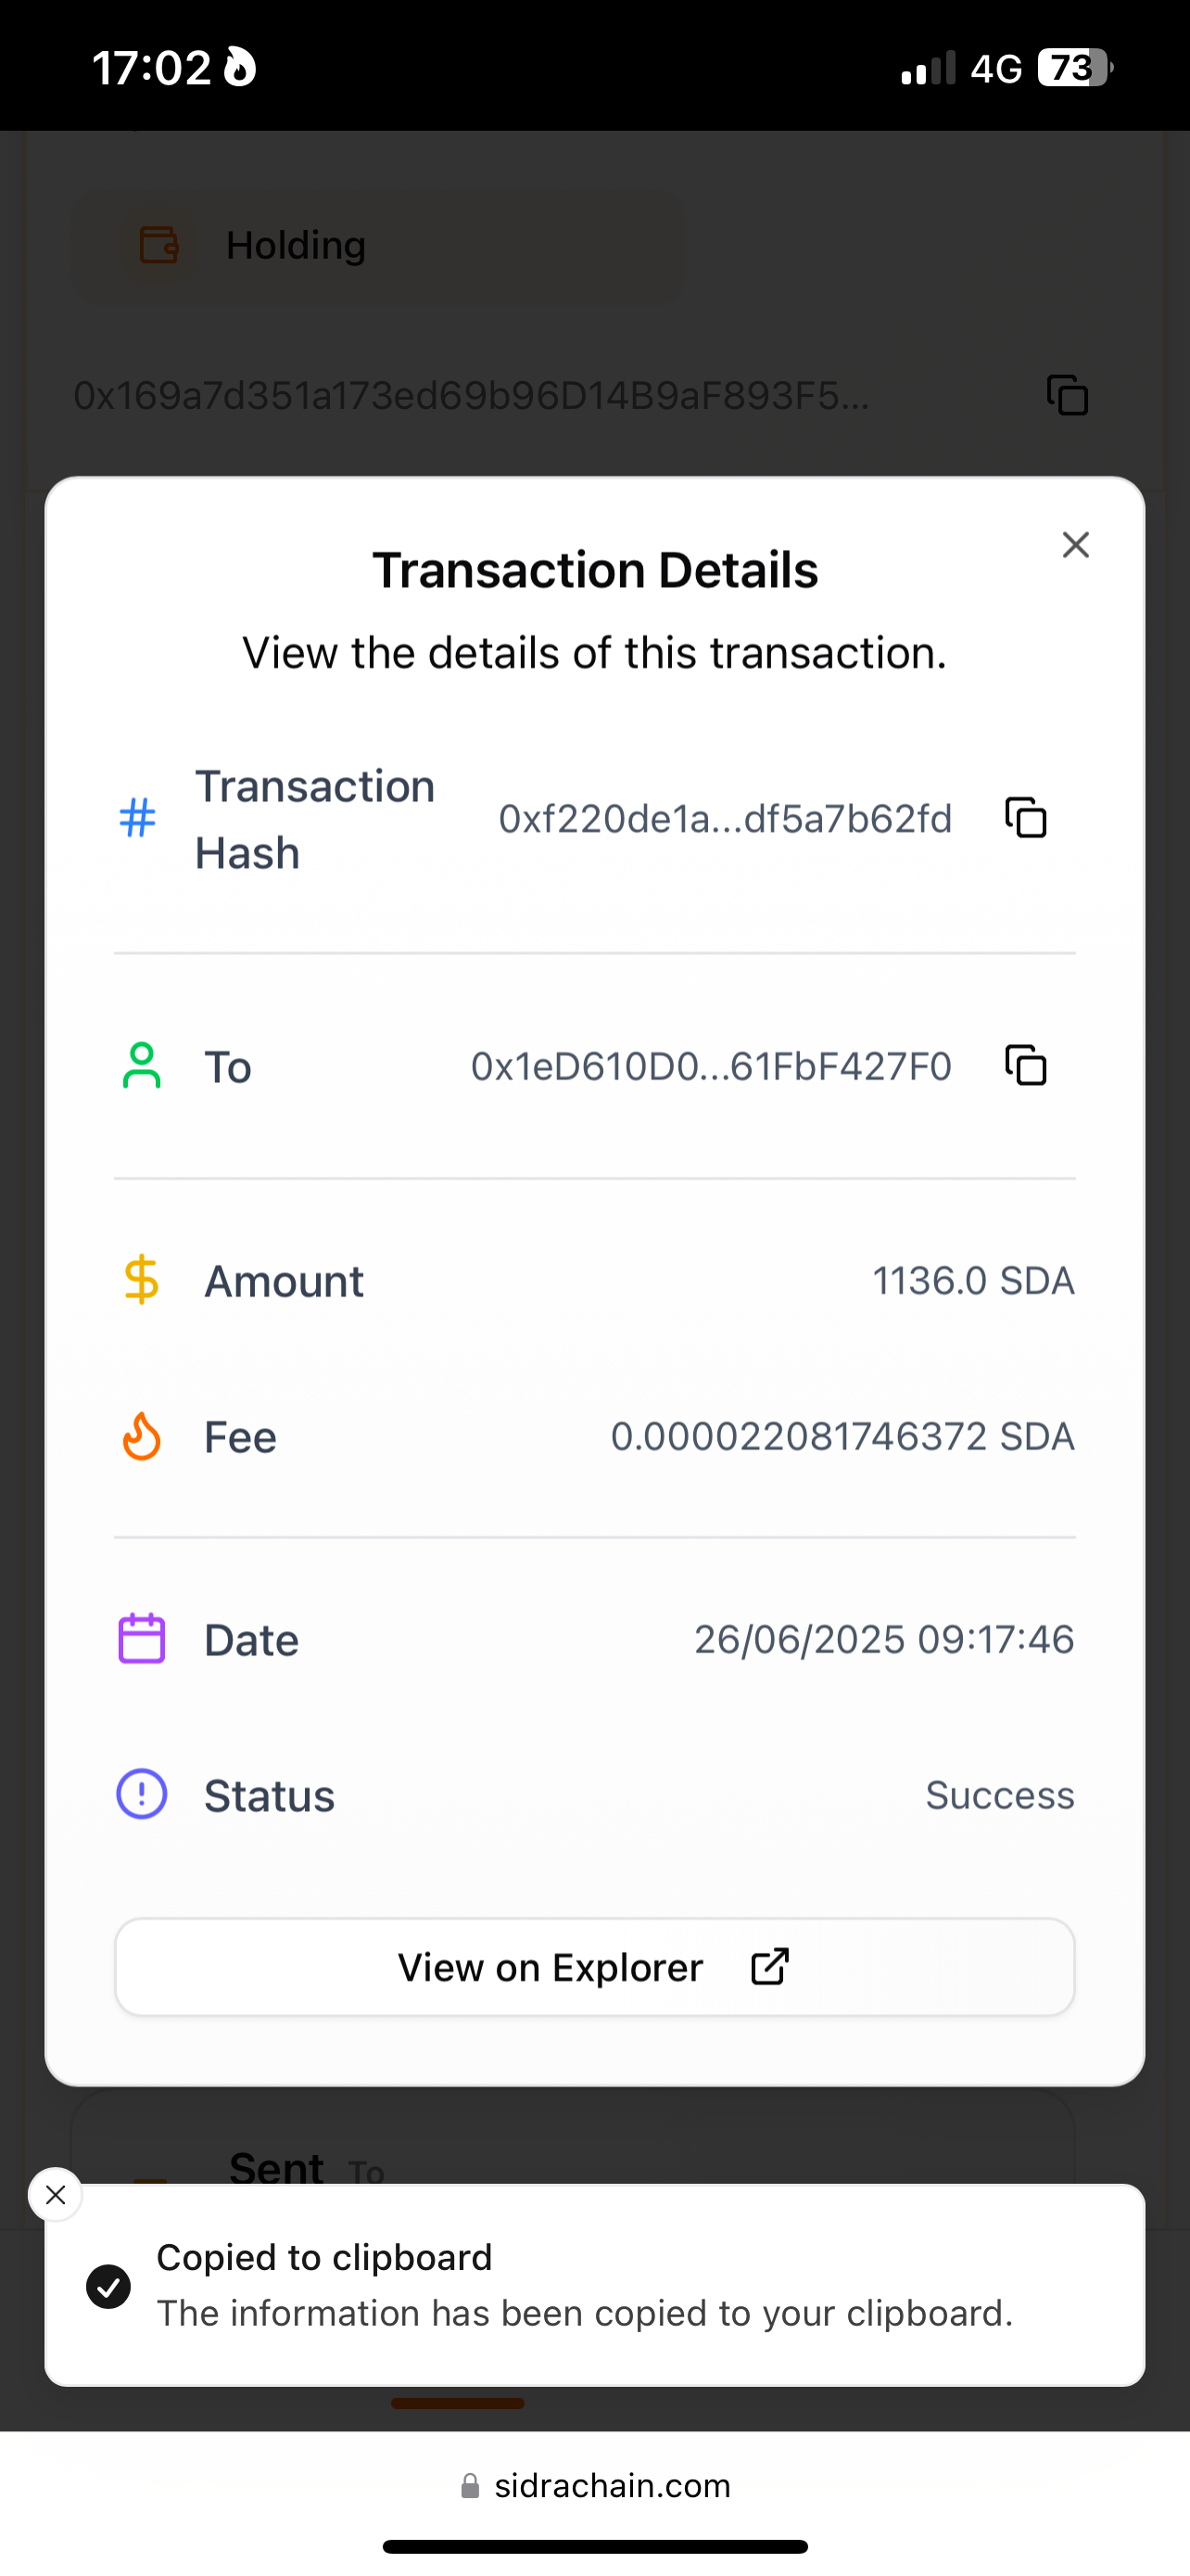This screenshot has width=1190, height=2576.
Task: Tap the 1136.0 SDA amount value
Action: 973,1281
